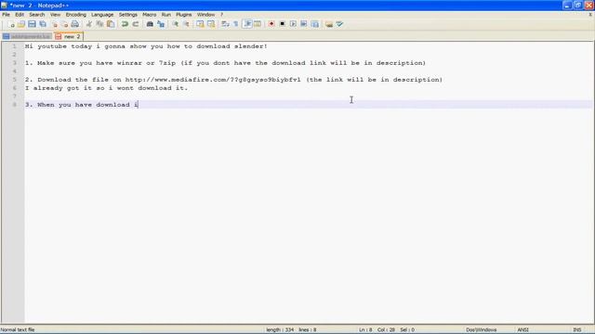The height and width of the screenshot is (334, 595).
Task: Click the folder plugin icon near the toolbar end
Action: click(329, 24)
